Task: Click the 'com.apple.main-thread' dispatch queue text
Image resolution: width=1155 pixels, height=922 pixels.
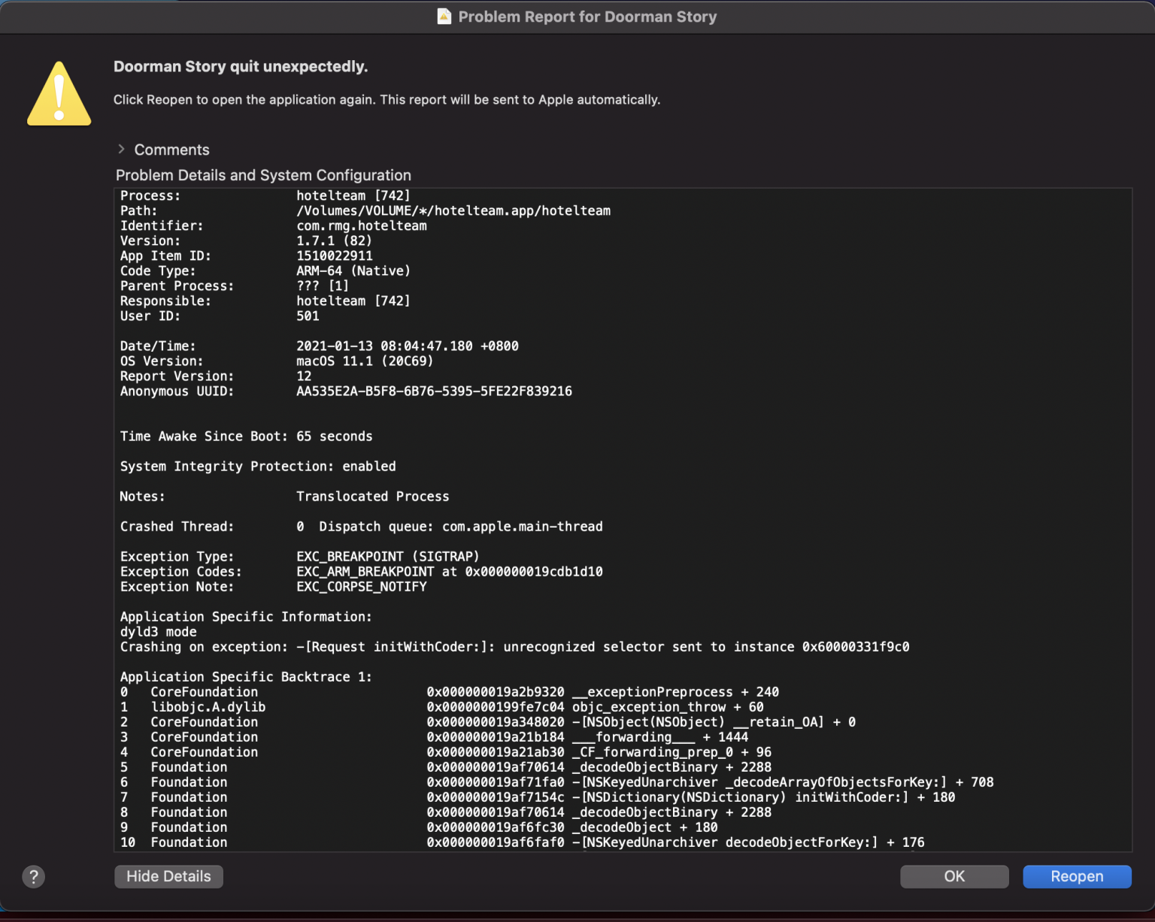Action: (x=522, y=527)
